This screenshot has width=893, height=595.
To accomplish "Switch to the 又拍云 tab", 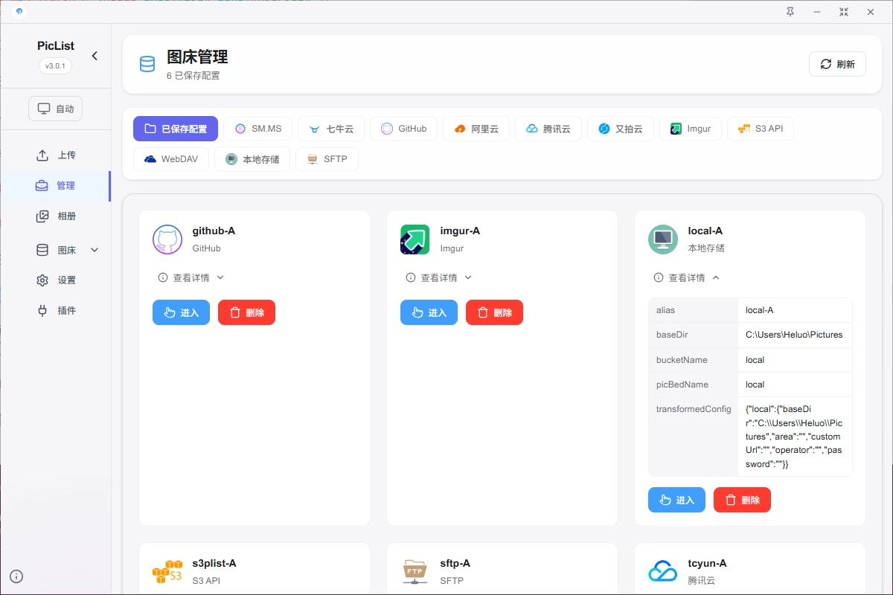I will click(x=621, y=129).
